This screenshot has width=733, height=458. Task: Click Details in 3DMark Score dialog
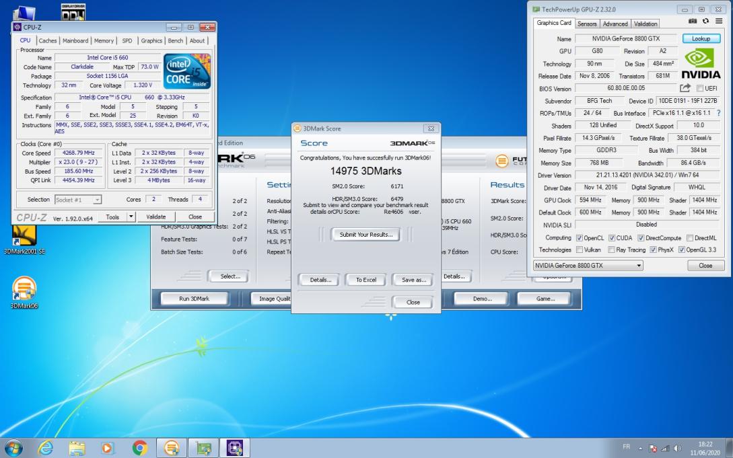coord(320,280)
